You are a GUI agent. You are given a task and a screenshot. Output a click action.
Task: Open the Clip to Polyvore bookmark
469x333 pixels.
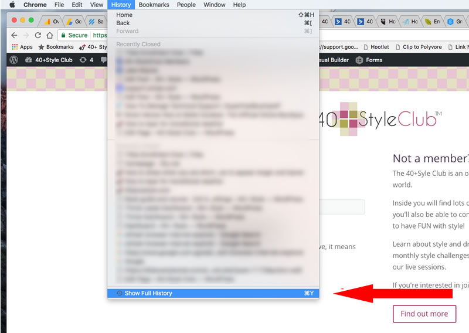(x=419, y=47)
